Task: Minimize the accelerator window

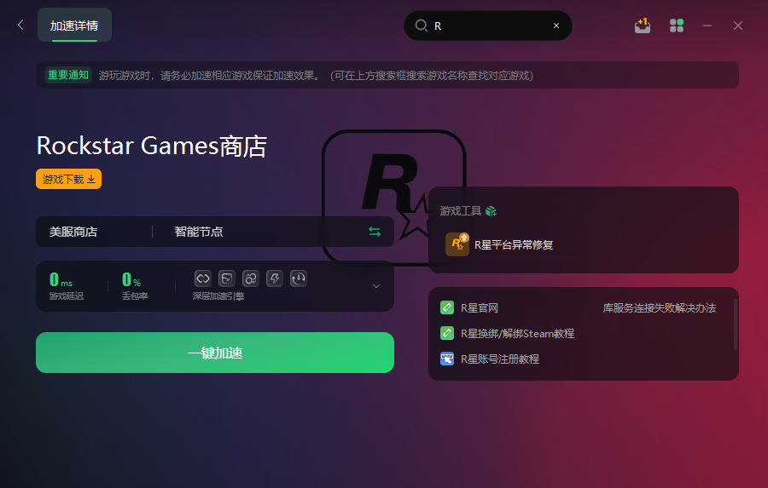Action: click(707, 26)
